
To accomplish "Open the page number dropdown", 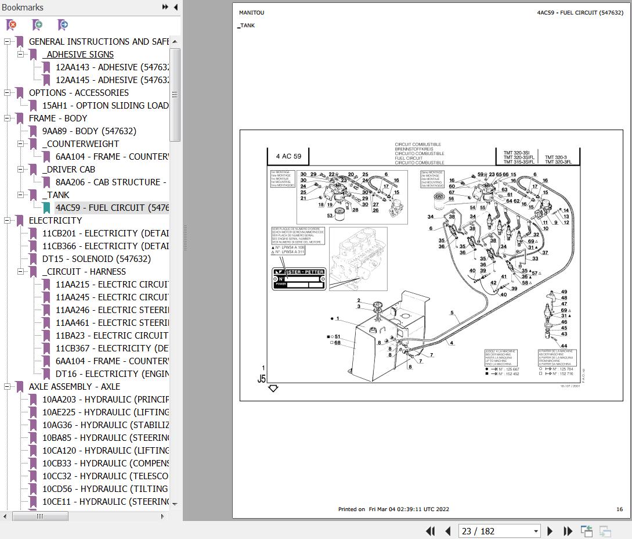I will coord(536,531).
